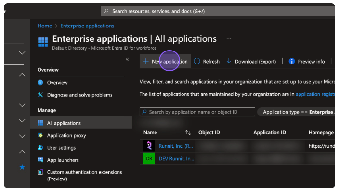Click the Application ID column header
Image resolution: width=339 pixels, height=192 pixels.
[270, 133]
